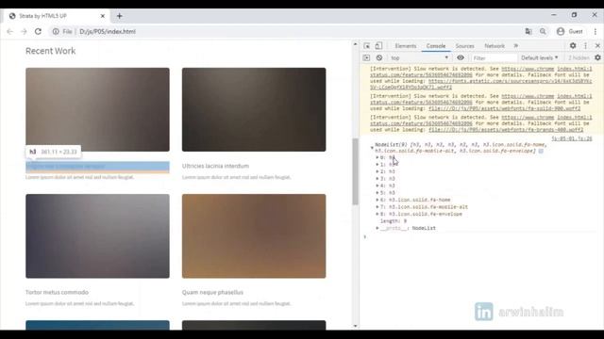Open the first Recent Work thumbnail
The width and height of the screenshot is (604, 339).
tap(97, 109)
